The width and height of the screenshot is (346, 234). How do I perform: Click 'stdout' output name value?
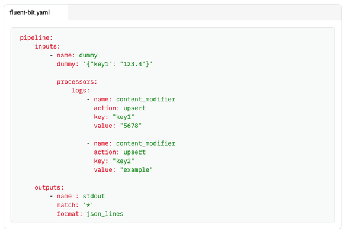coord(94,197)
